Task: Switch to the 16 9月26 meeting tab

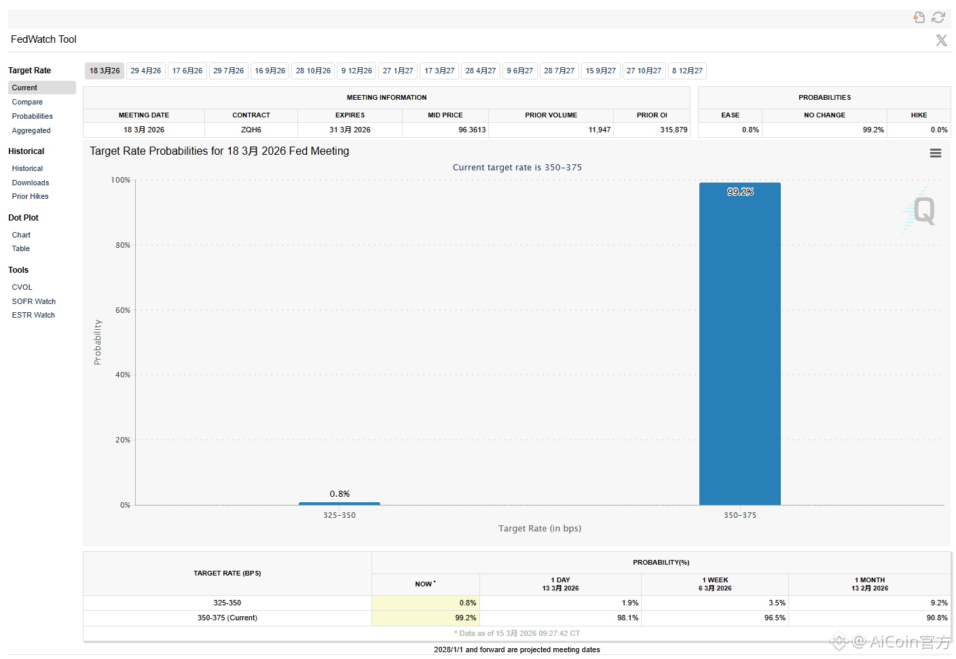Action: (x=270, y=71)
